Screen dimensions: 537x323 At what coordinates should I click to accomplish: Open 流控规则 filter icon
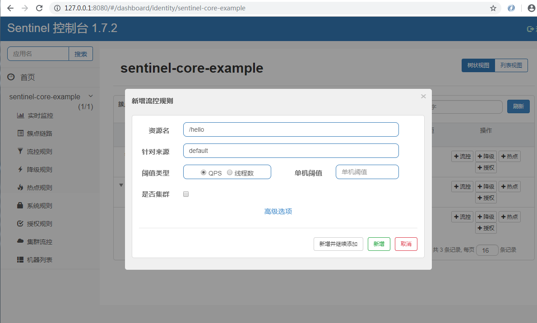pos(20,151)
